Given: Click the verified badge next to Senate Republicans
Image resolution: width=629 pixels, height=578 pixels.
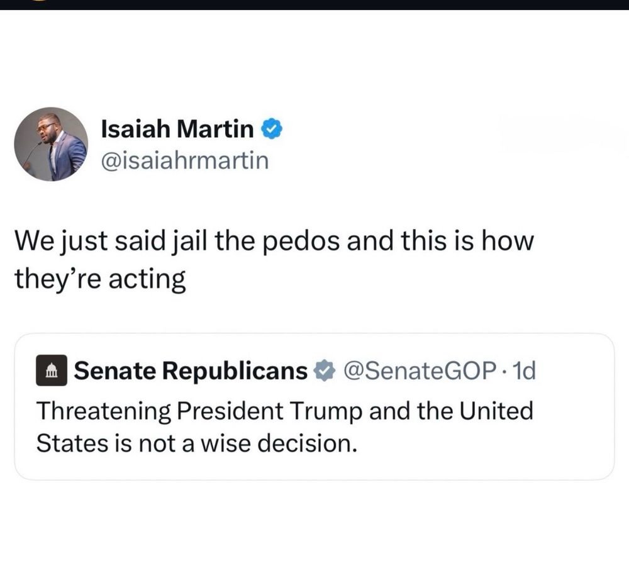Looking at the screenshot, I should pos(324,371).
